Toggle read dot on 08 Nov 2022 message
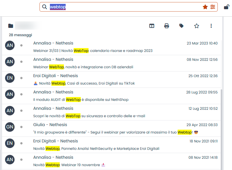Viewport: 232px width, 170px height. pos(21,62)
